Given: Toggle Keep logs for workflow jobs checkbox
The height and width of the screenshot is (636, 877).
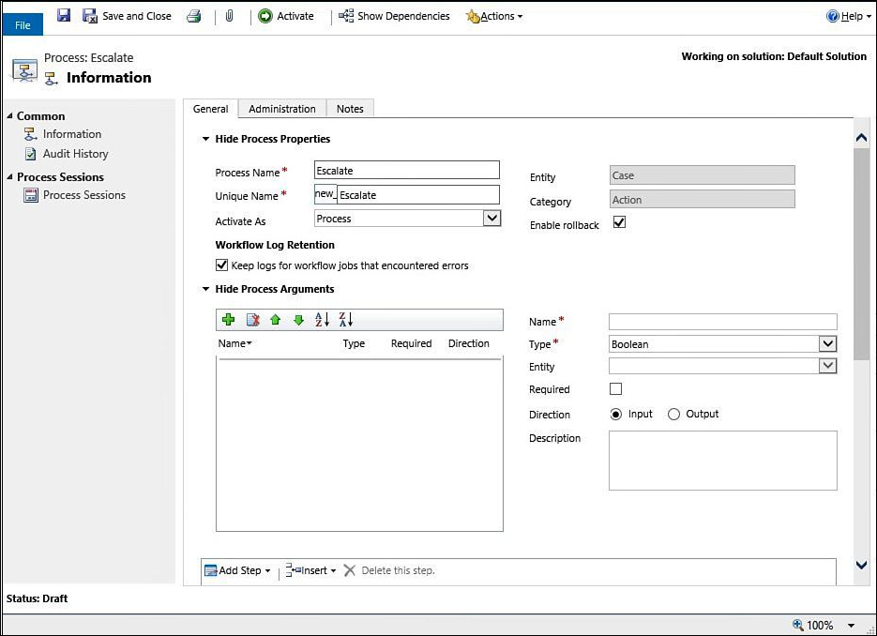Looking at the screenshot, I should tap(221, 265).
